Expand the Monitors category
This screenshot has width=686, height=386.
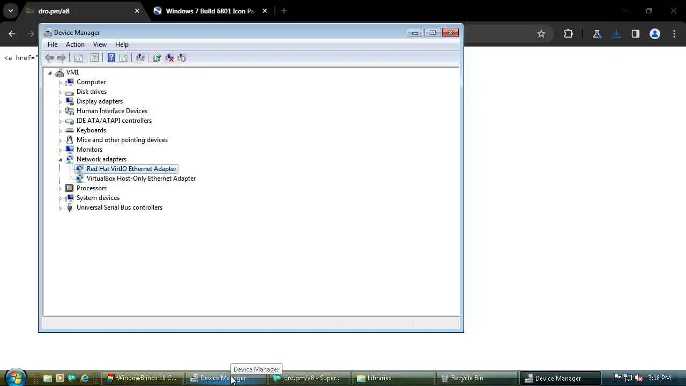coord(60,150)
